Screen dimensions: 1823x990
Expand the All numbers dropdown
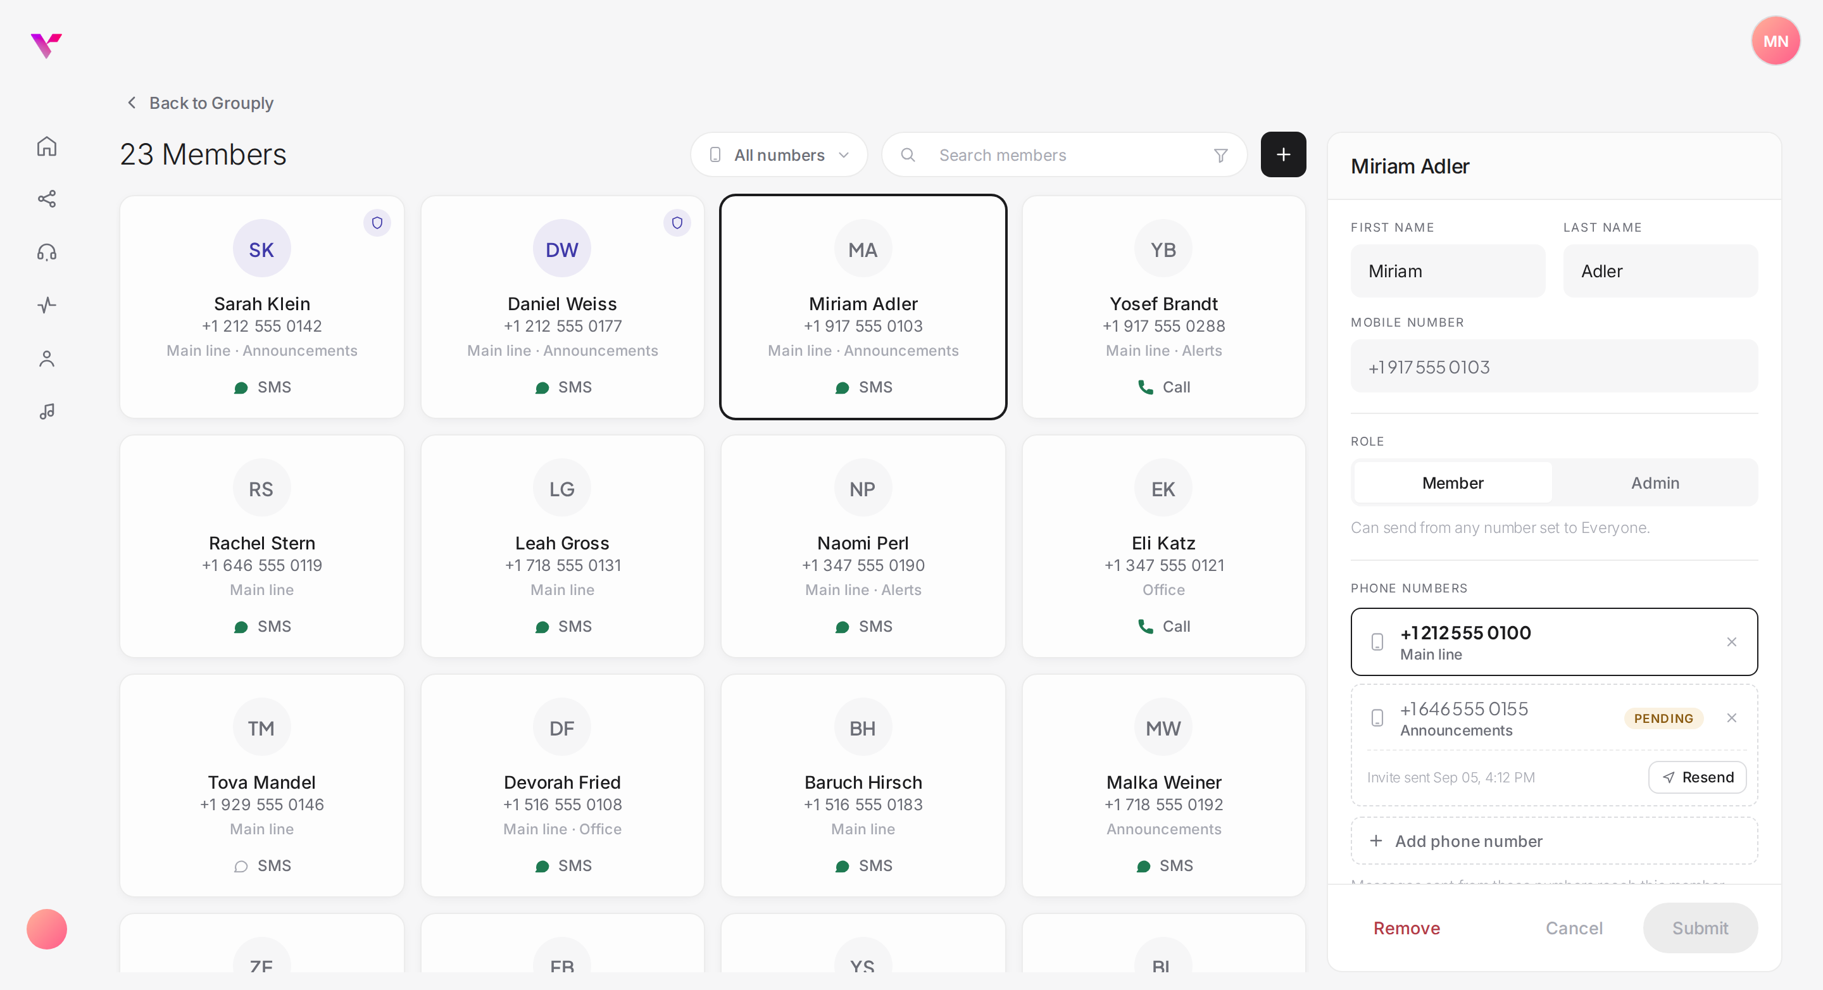[779, 155]
